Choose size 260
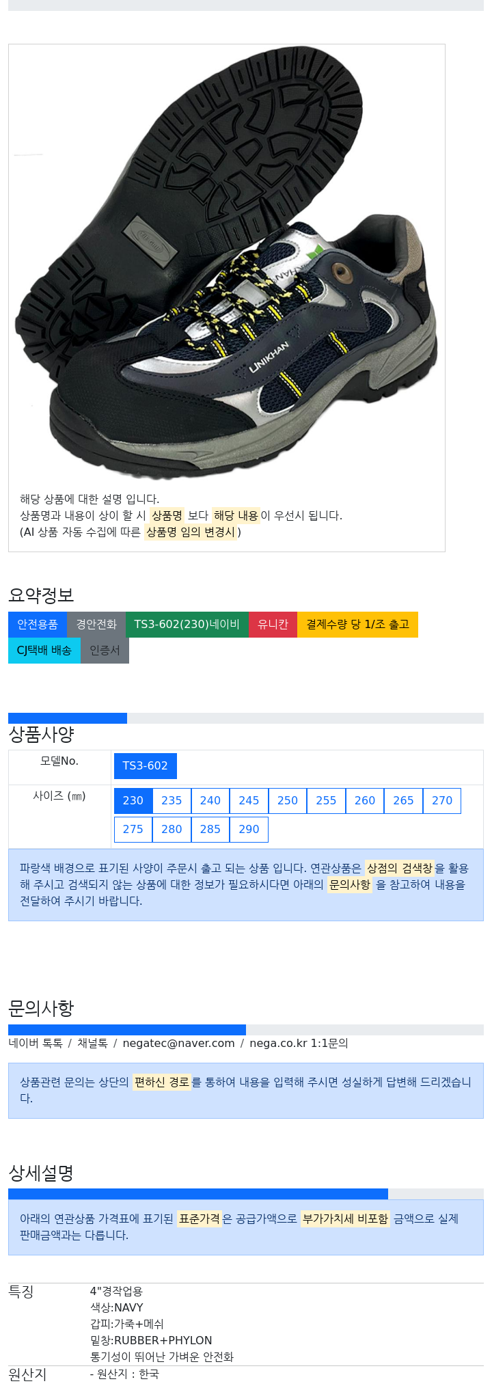Viewport: 492px width, 1388px height. 365,801
